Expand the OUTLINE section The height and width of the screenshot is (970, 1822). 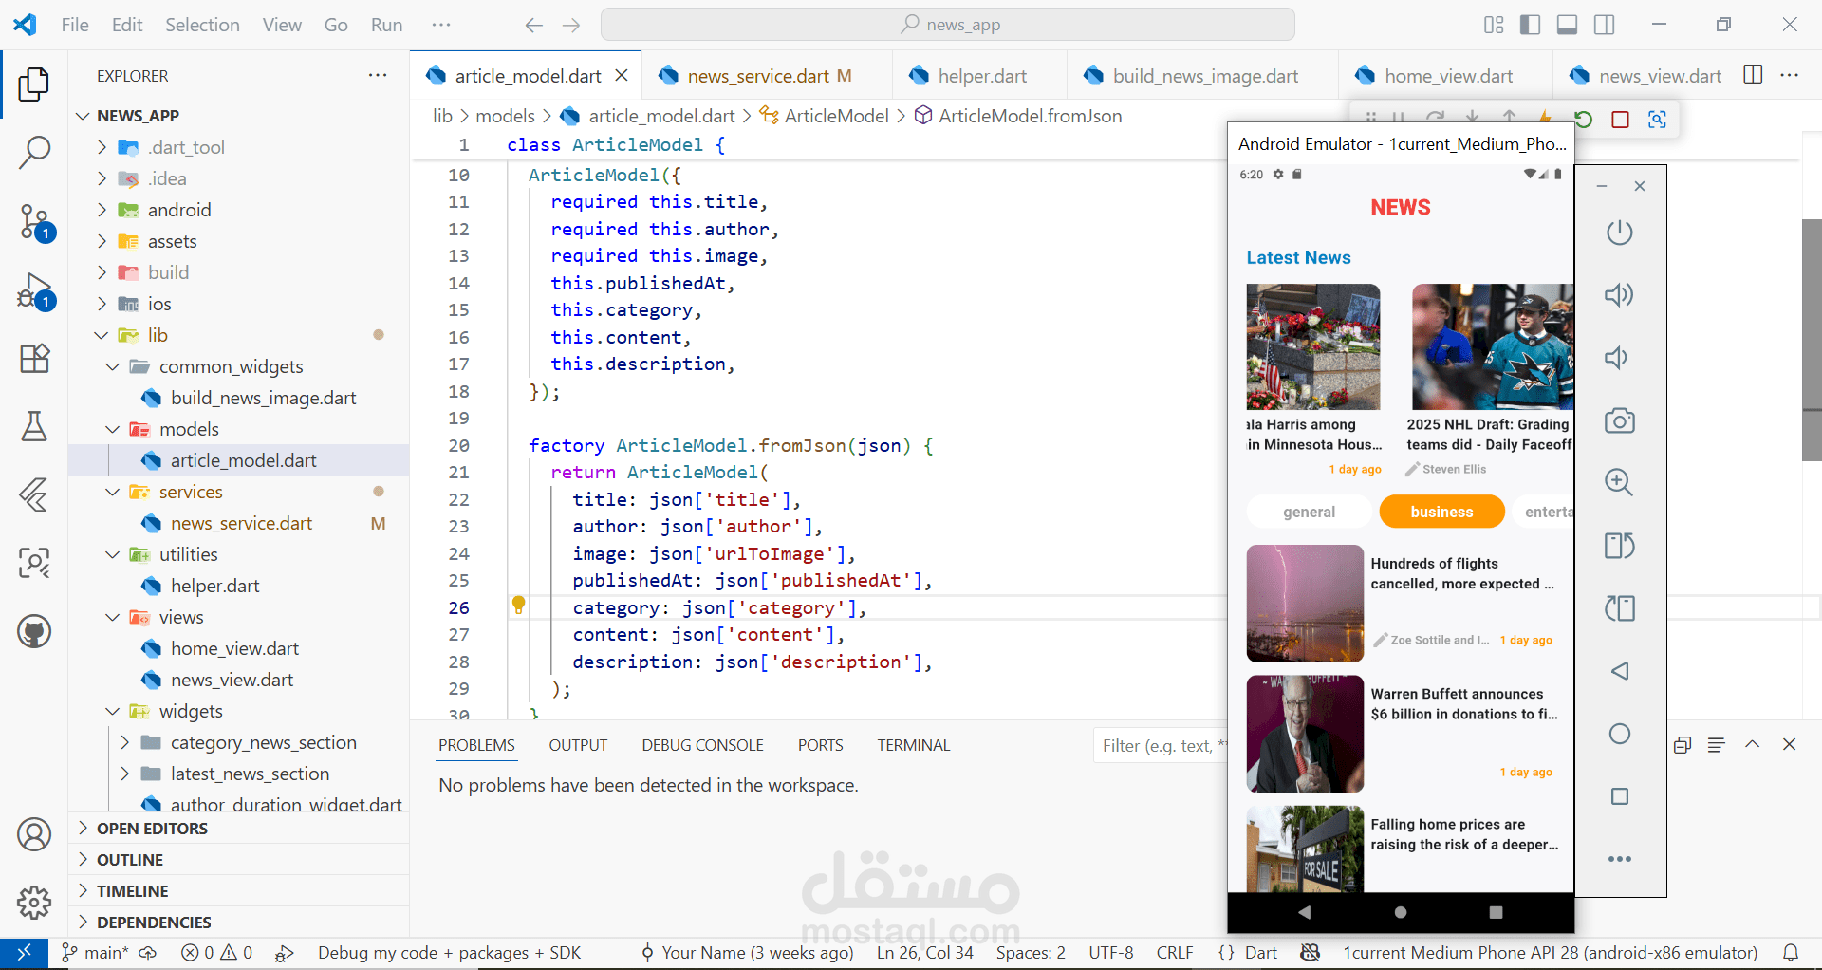coord(239,860)
